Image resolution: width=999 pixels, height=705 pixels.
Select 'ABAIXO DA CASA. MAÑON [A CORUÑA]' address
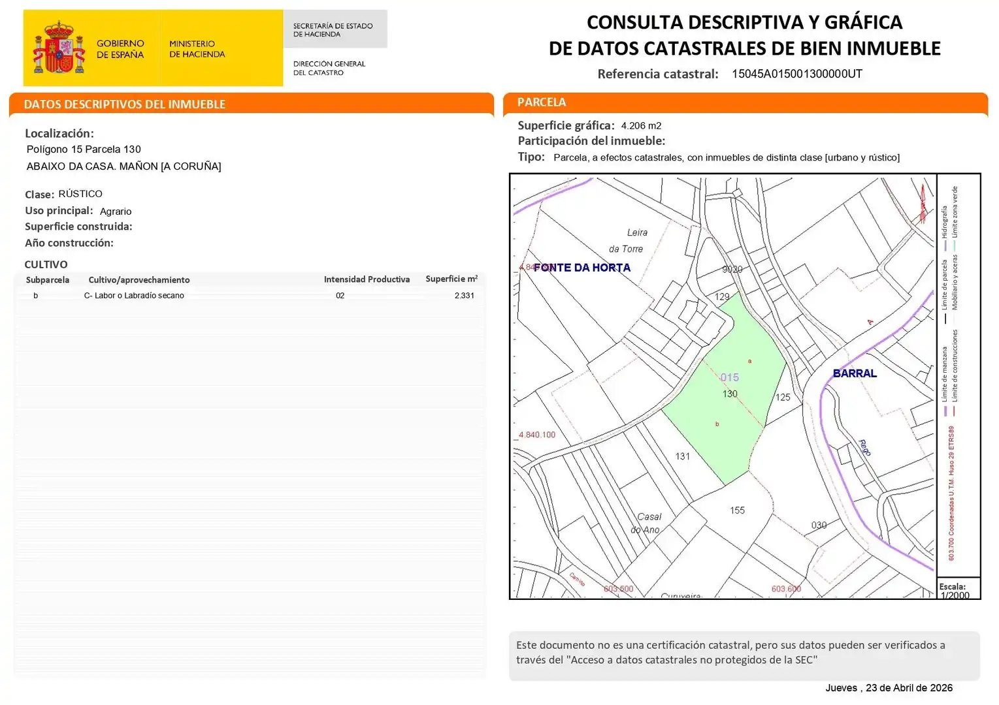[x=123, y=166]
